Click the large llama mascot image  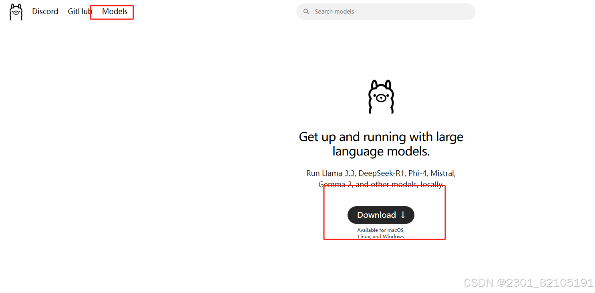381,96
